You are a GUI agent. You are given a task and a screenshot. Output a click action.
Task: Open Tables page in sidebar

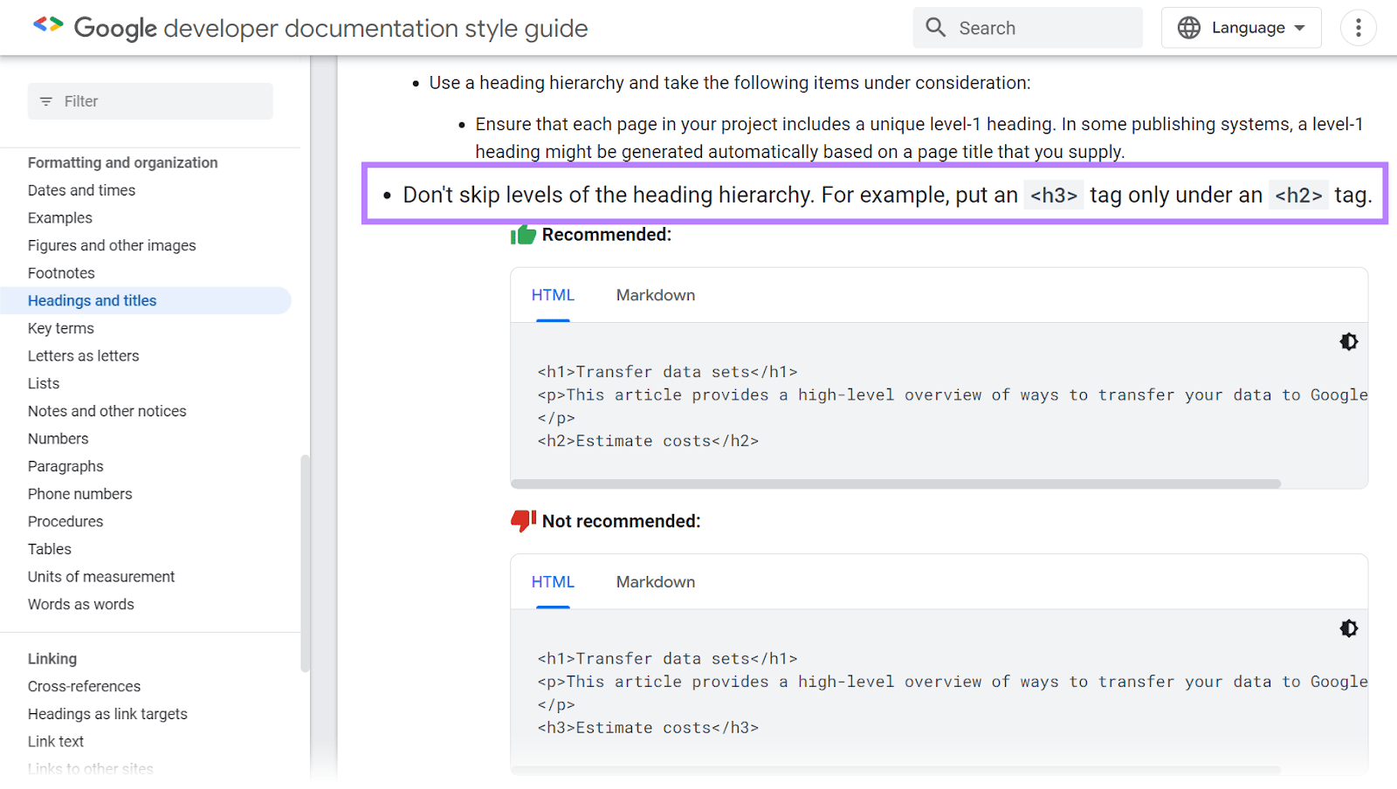pyautogui.click(x=50, y=549)
